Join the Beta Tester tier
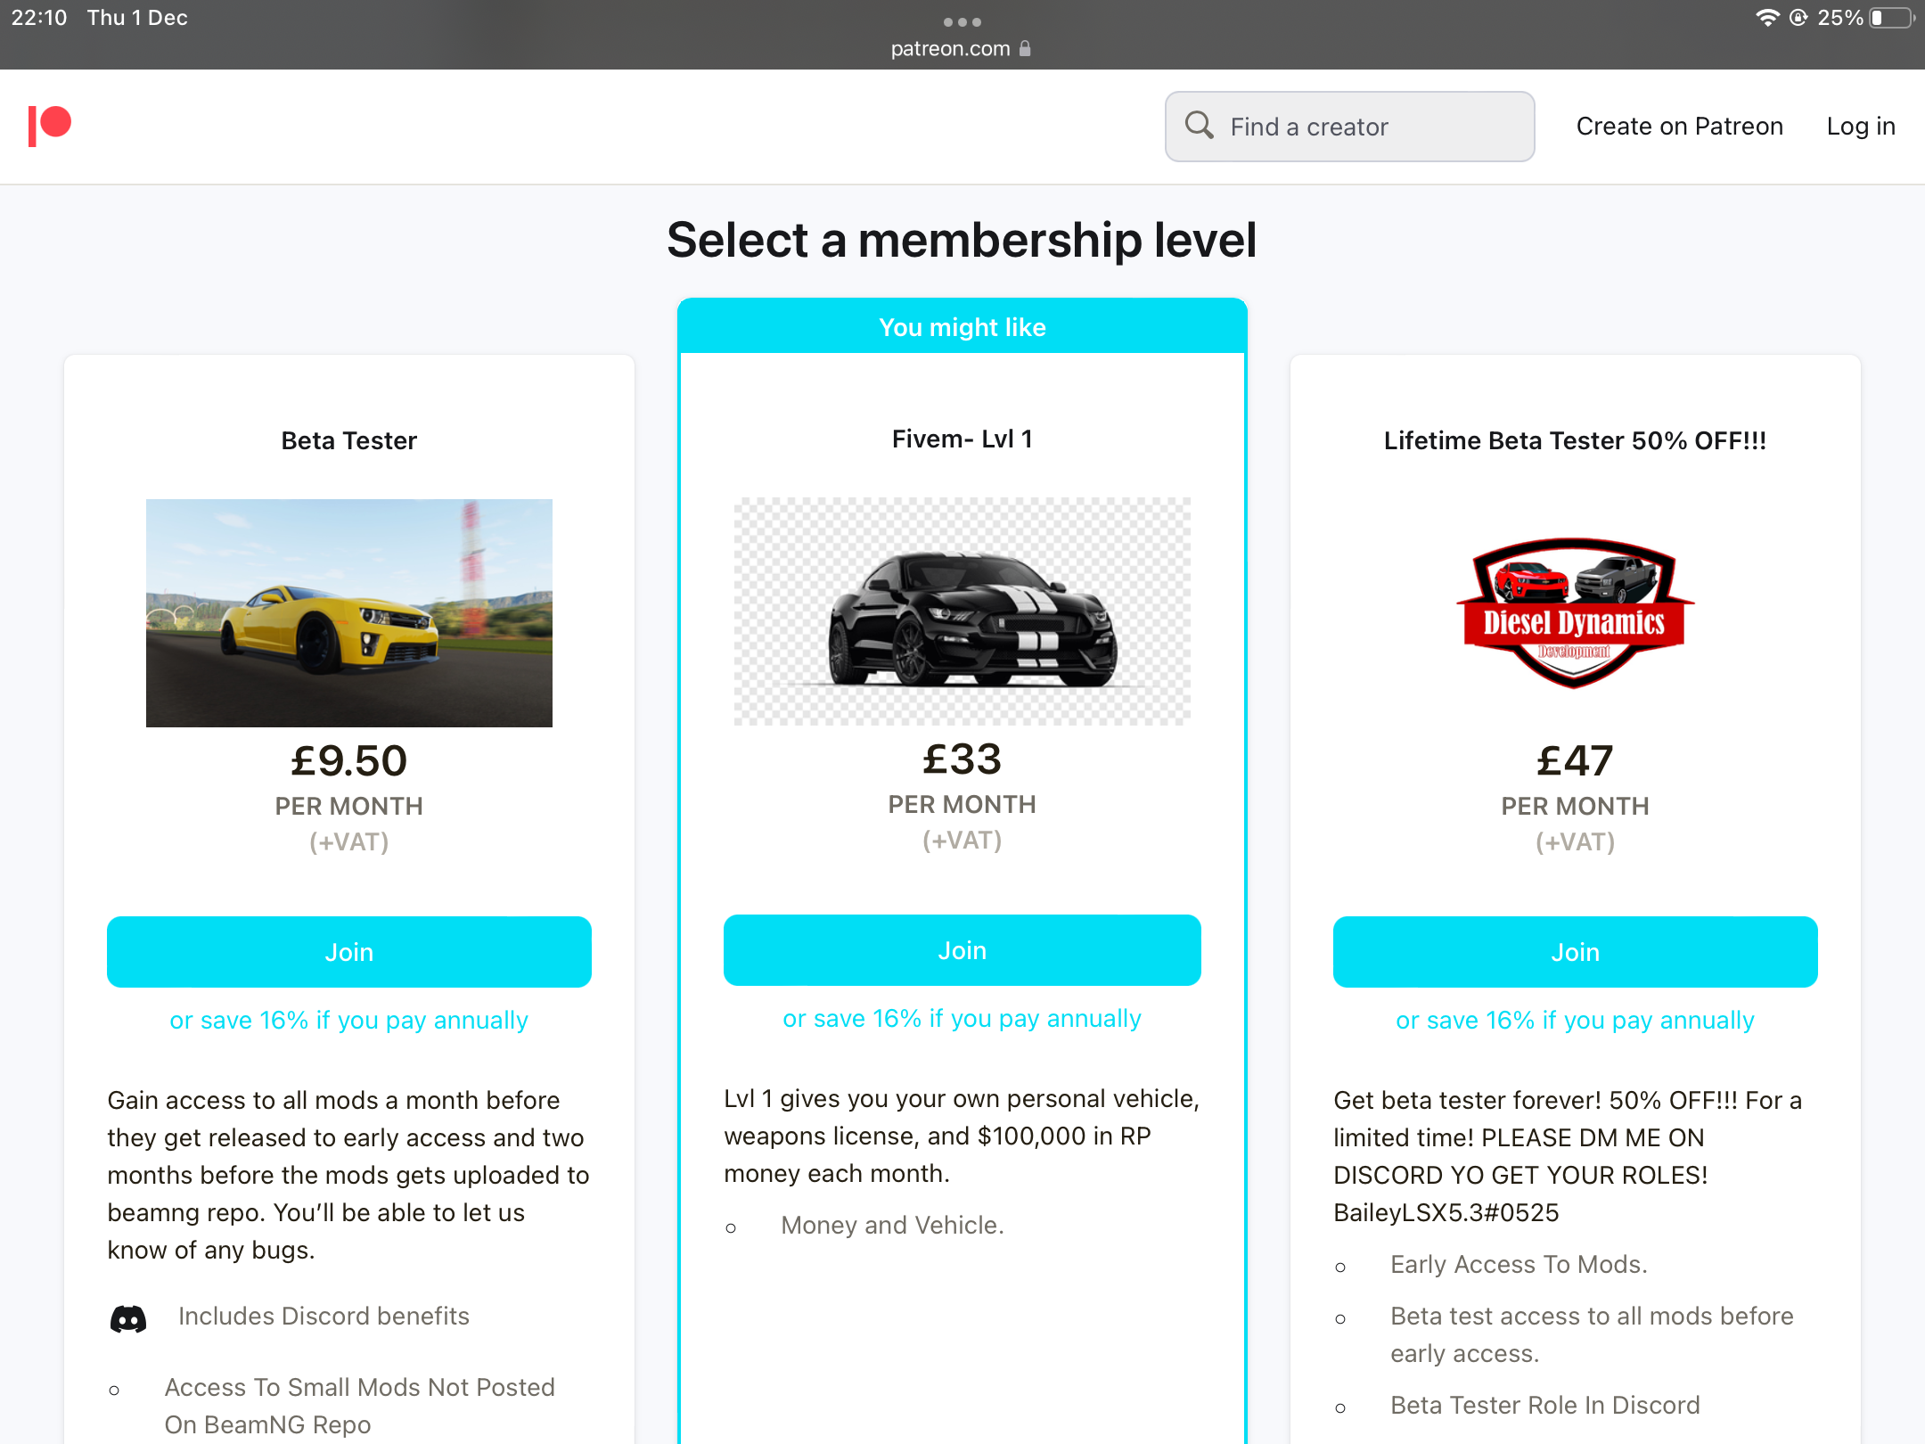 [x=349, y=952]
